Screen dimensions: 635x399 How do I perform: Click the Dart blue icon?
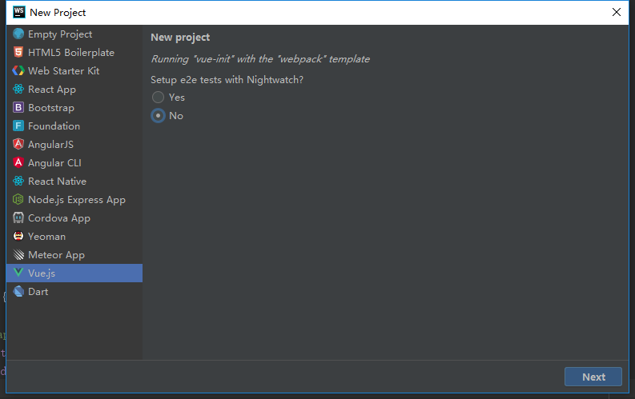pyautogui.click(x=18, y=291)
